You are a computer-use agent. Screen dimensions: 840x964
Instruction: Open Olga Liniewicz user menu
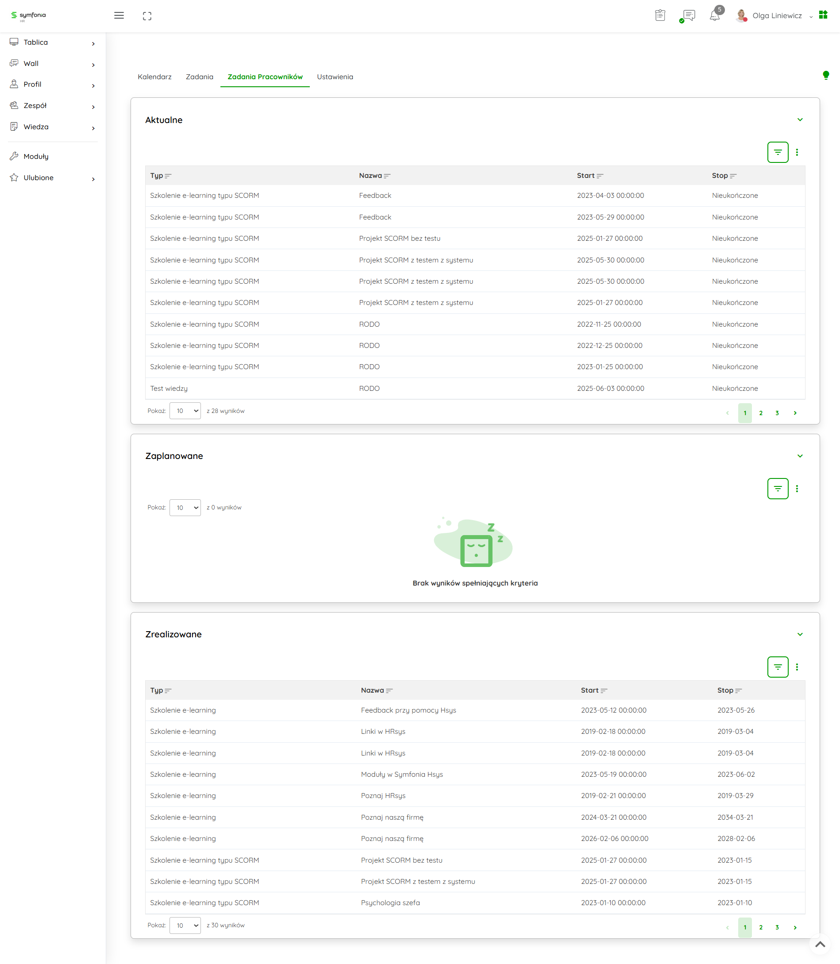tap(777, 16)
